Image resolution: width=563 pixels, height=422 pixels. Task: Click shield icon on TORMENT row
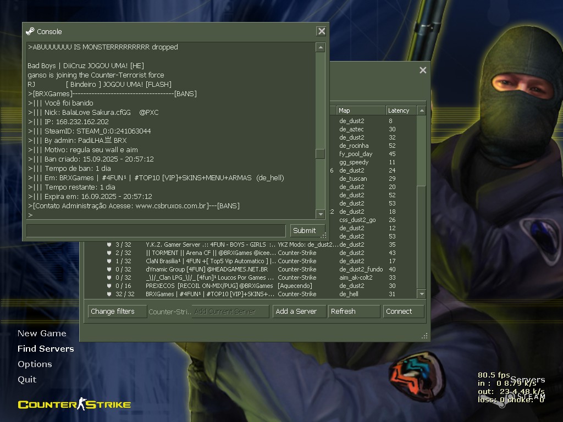(109, 253)
